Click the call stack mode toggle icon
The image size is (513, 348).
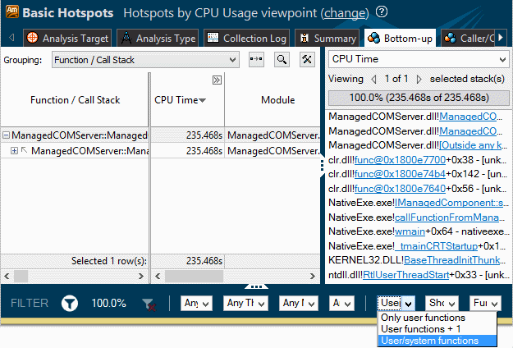tap(256, 60)
